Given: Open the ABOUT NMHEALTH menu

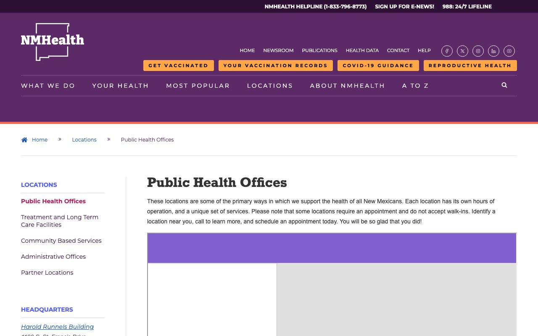Looking at the screenshot, I should coord(347,86).
